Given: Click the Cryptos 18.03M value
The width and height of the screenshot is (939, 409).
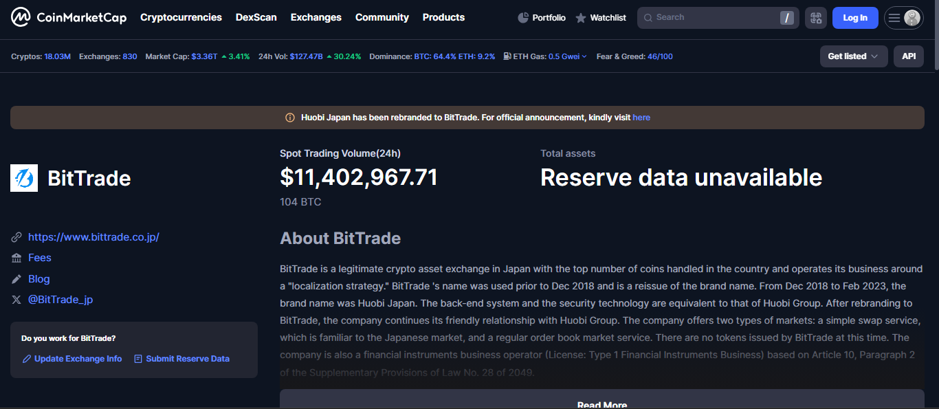Looking at the screenshot, I should point(58,56).
